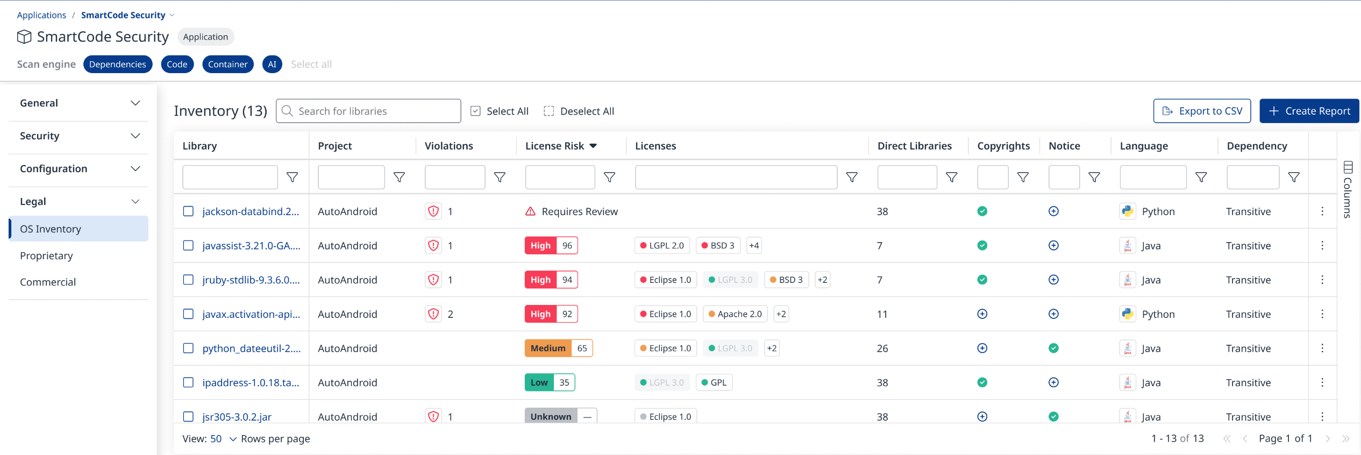
Task: Click the Dependency column filter funnel
Action: 1294,177
